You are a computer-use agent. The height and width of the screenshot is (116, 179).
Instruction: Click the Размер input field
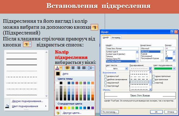pyautogui.click(x=170, y=48)
